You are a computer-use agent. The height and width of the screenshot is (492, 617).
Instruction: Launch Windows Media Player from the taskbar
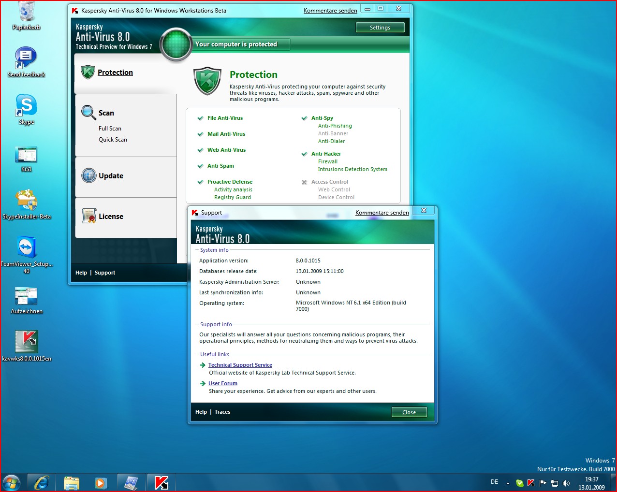(101, 483)
